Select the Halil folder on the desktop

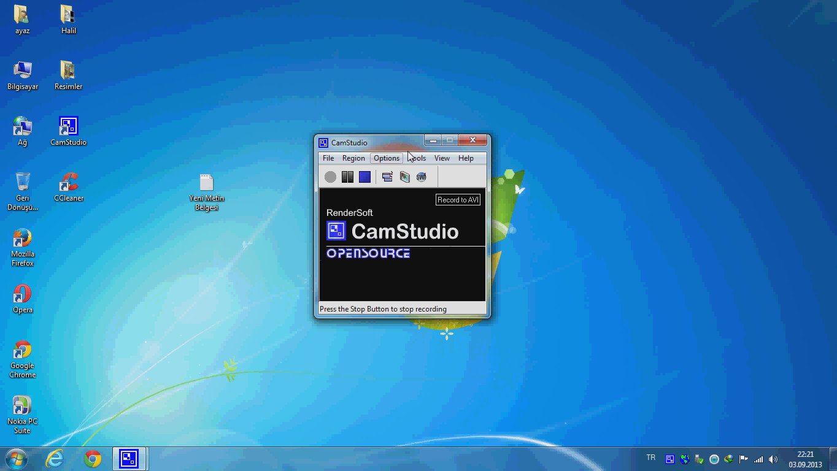68,20
